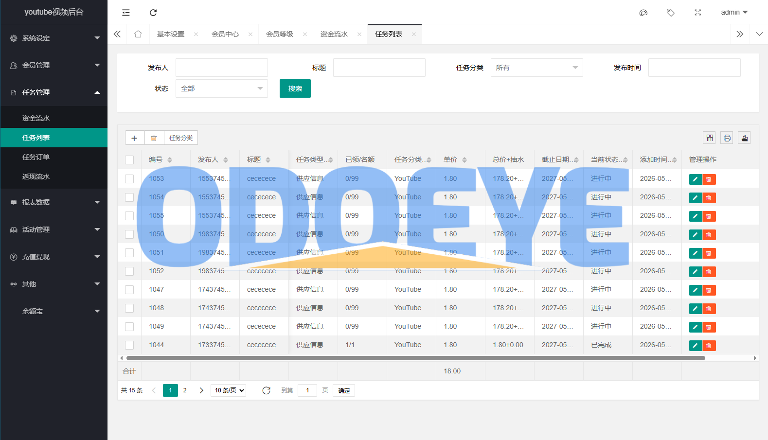This screenshot has width=768, height=440.
Task: Check the row checkbox for task 1052
Action: pos(129,271)
